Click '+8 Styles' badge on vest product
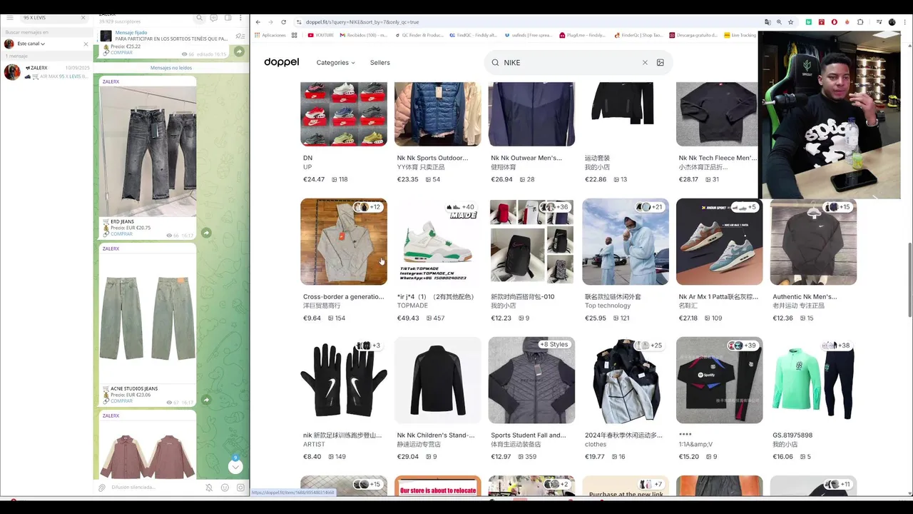This screenshot has width=913, height=514. [x=554, y=345]
